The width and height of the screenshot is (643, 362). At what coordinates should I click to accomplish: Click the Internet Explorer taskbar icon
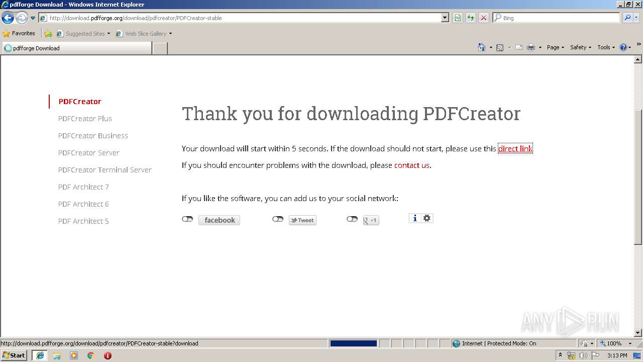coord(40,355)
